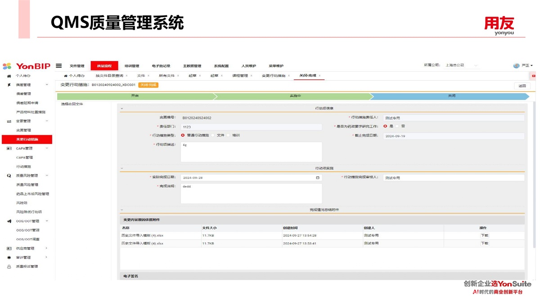The height and width of the screenshot is (304, 540).
Task: Click the CAPA管理 sidebar icon
Action: (x=9, y=149)
